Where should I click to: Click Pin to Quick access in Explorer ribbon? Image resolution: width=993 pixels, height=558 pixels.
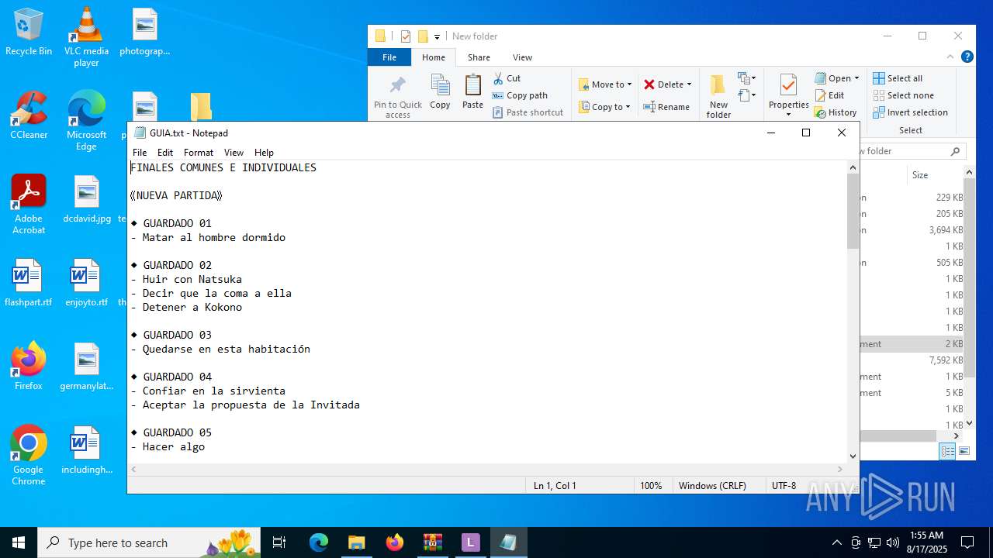click(398, 97)
